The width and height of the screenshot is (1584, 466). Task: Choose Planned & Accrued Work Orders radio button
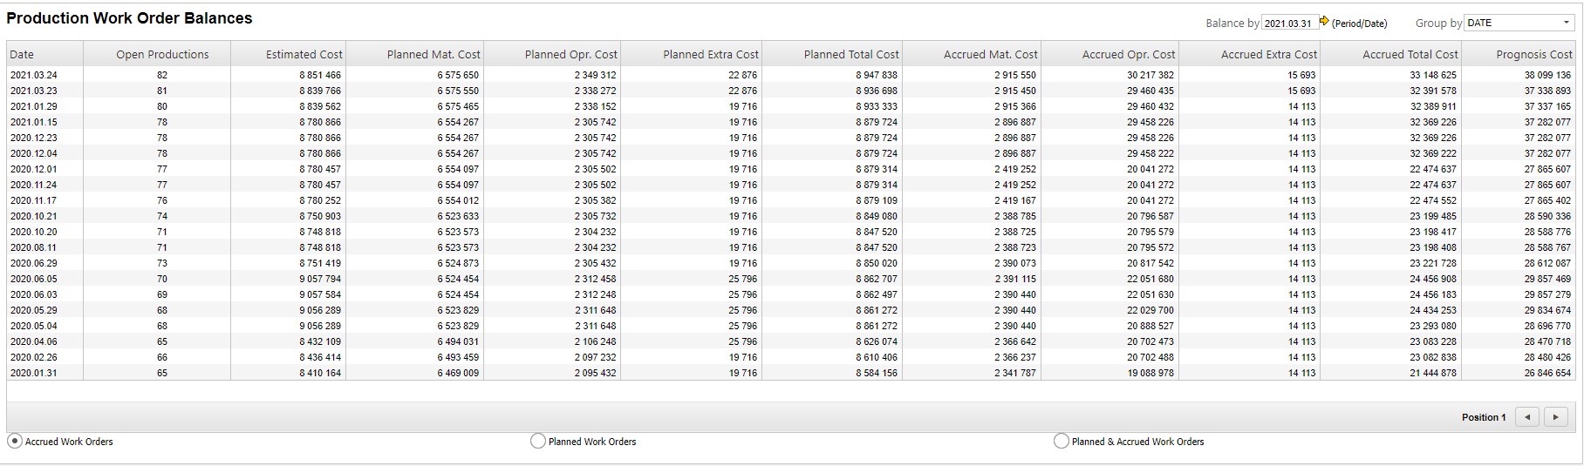pyautogui.click(x=1062, y=442)
